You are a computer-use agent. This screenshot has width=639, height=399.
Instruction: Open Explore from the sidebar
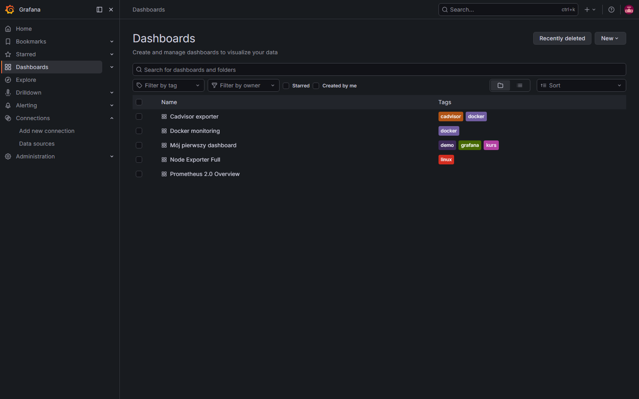click(x=26, y=80)
